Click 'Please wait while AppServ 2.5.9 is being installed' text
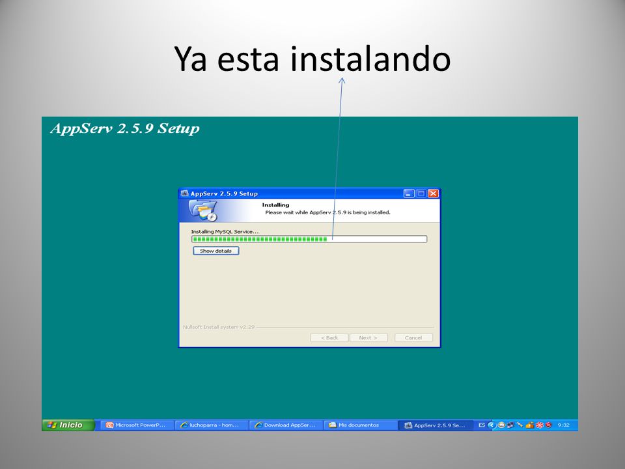 tap(327, 212)
